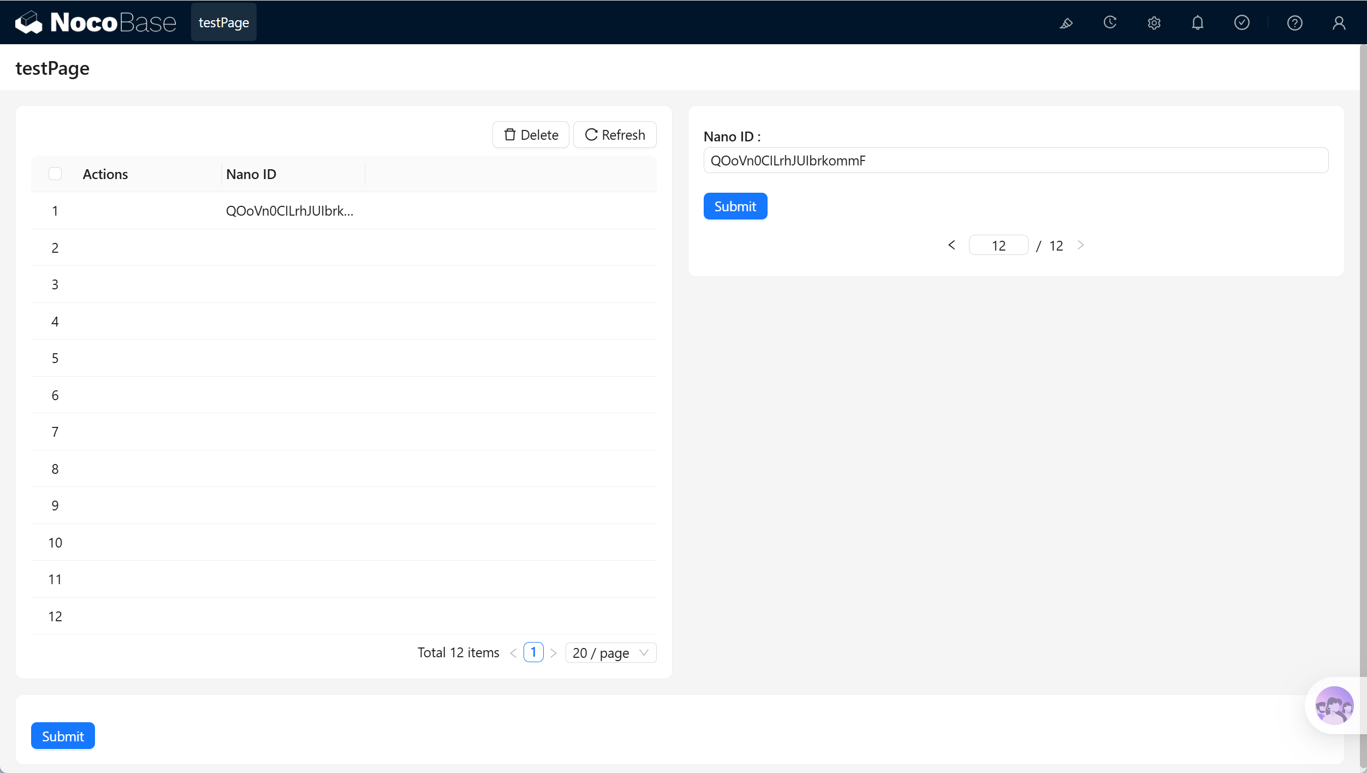Open the notifications bell
The image size is (1367, 773).
[1197, 23]
